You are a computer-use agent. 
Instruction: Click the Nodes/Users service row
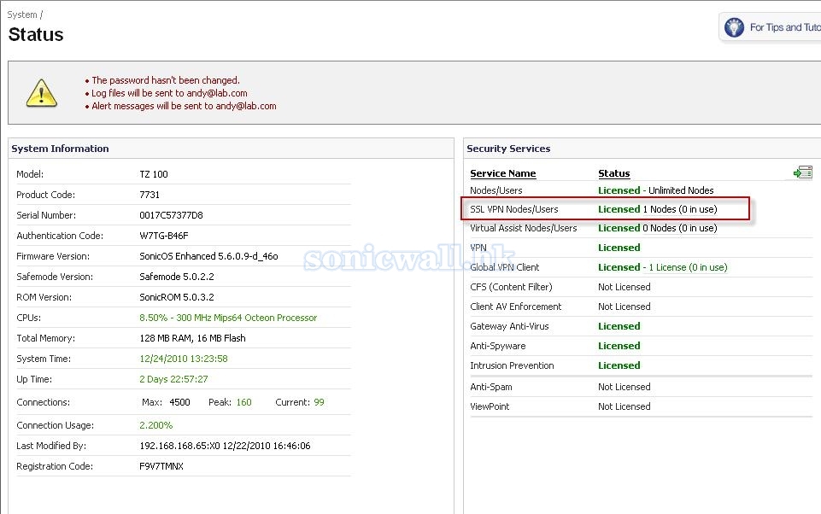(x=641, y=190)
